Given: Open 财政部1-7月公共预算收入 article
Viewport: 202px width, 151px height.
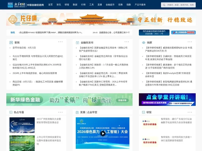Looking at the screenshot, I should [104, 66].
